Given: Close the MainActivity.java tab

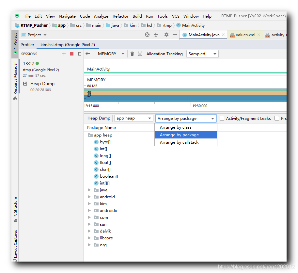Looking at the screenshot, I should pyautogui.click(x=223, y=35).
